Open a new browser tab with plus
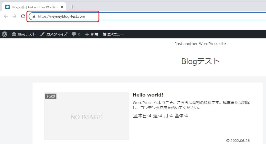266x144 pixels. [72, 7]
